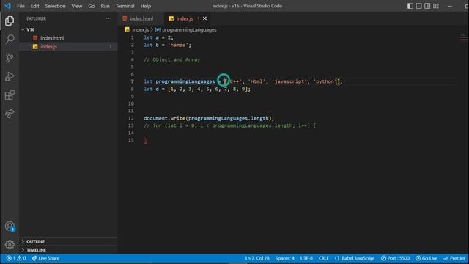Open the Live Share activity icon
Viewport: 469px width, 264px height.
10,114
